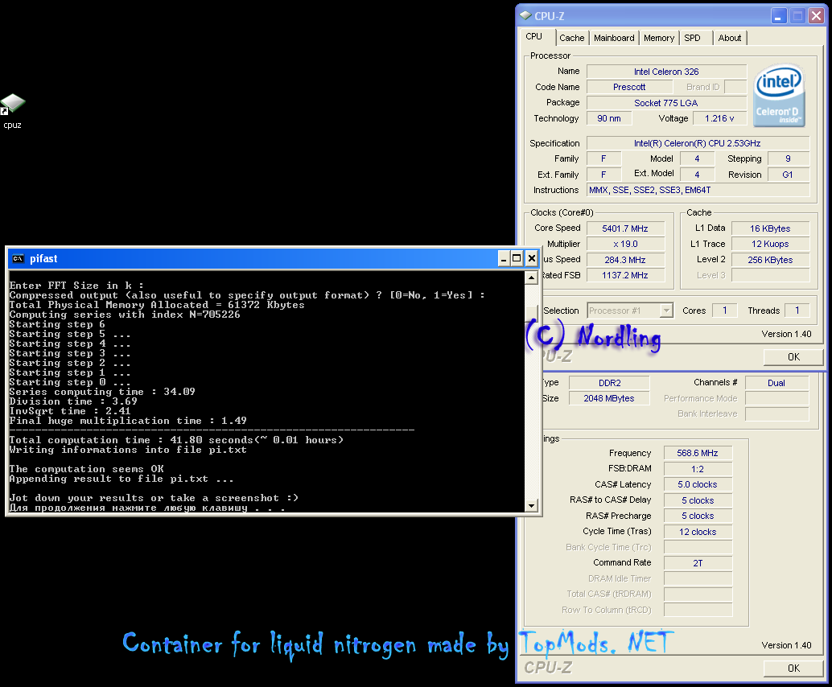Click the Channels # value 'Dual'
The height and width of the screenshot is (687, 832).
click(776, 383)
